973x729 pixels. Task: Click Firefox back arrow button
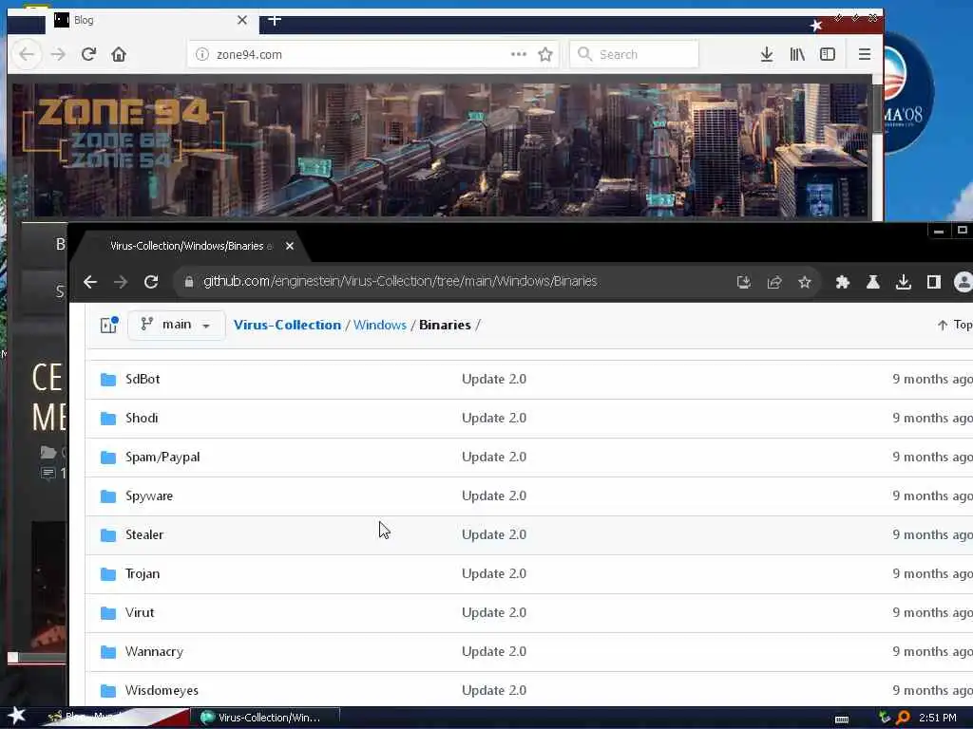click(27, 54)
